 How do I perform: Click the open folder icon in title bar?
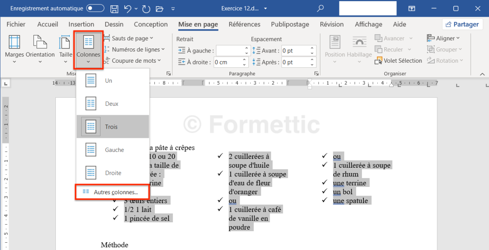click(x=160, y=9)
